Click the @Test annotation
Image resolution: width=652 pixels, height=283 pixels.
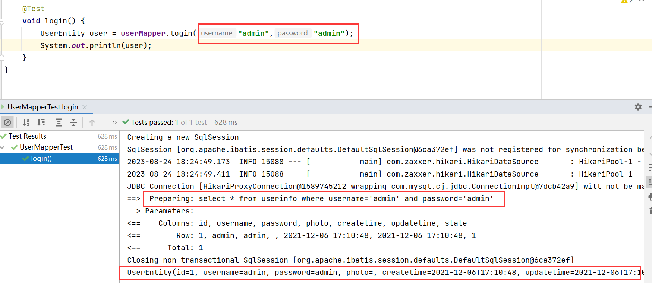click(33, 9)
